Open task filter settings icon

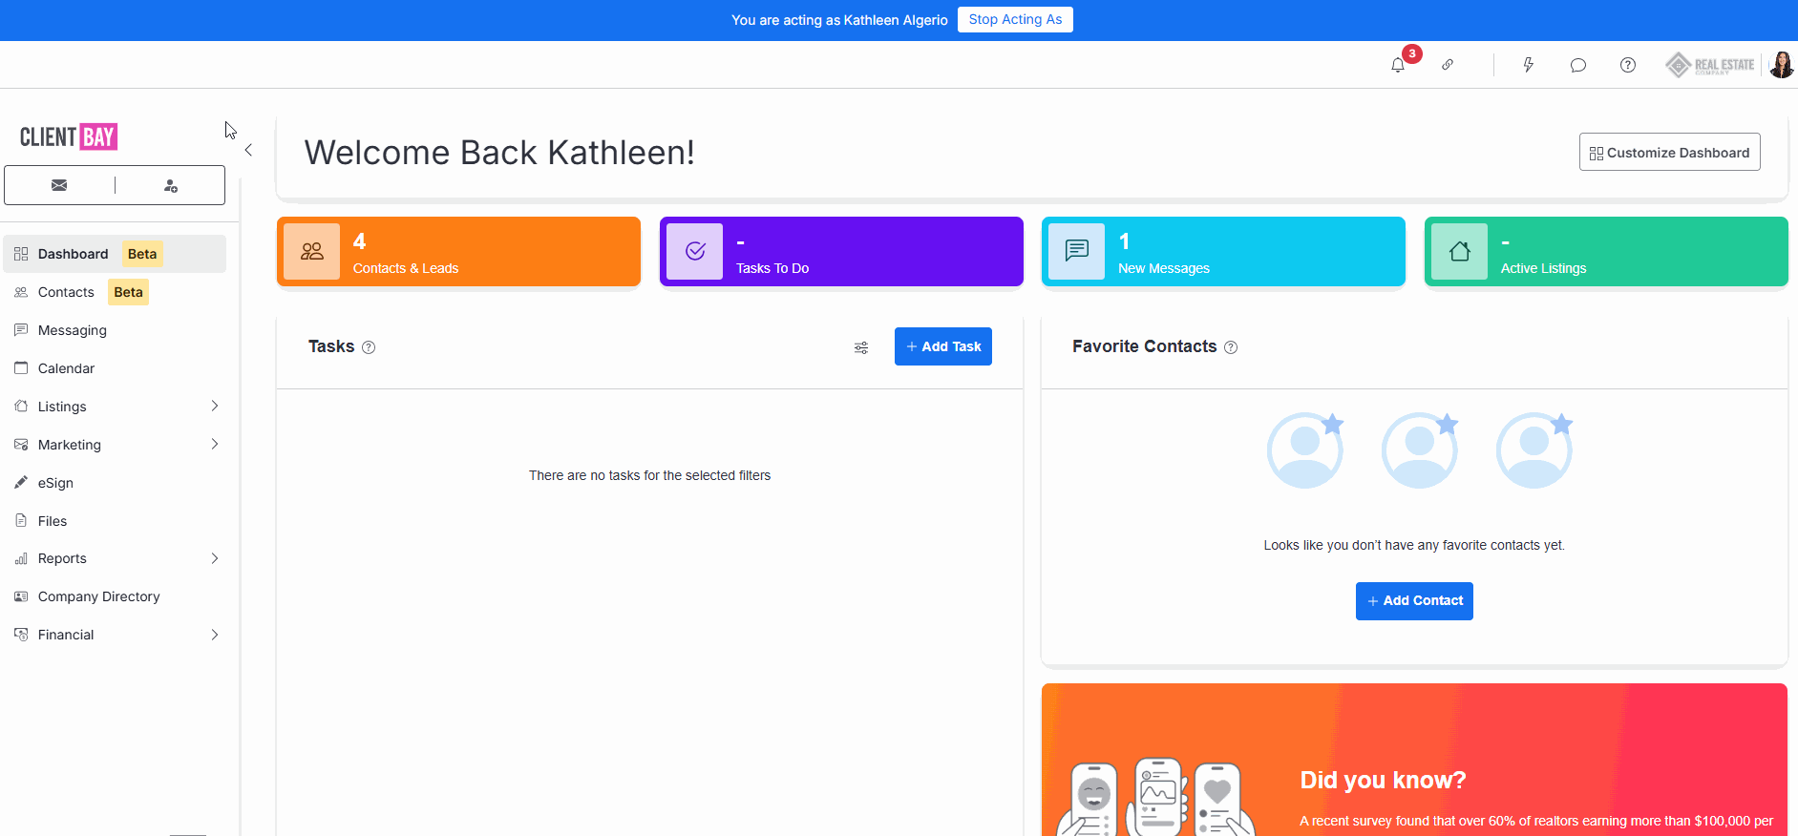861,347
